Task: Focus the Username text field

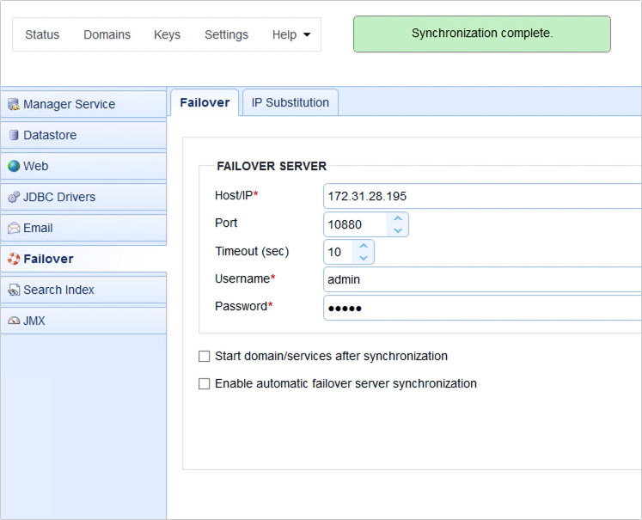Action: 481,279
